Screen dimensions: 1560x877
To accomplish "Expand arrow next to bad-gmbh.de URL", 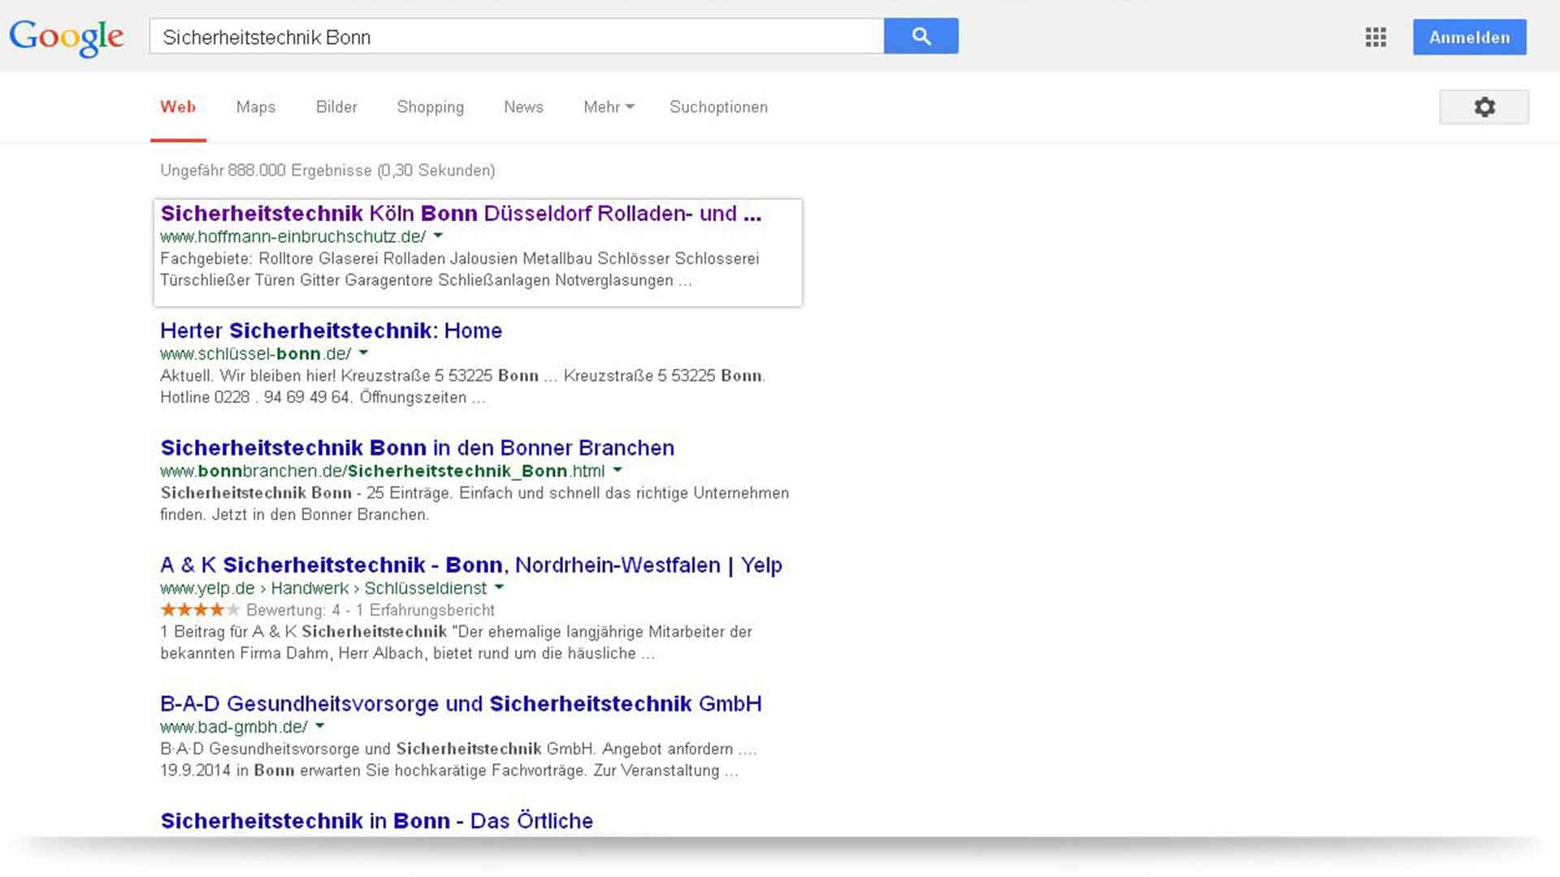I will [319, 726].
